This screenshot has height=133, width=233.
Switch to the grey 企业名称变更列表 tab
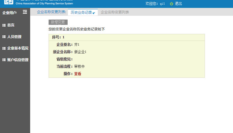pyautogui.click(x=115, y=12)
